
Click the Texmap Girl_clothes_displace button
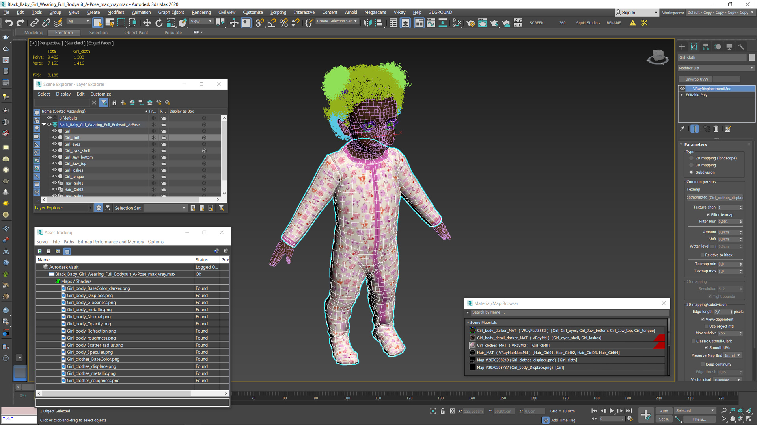point(714,198)
